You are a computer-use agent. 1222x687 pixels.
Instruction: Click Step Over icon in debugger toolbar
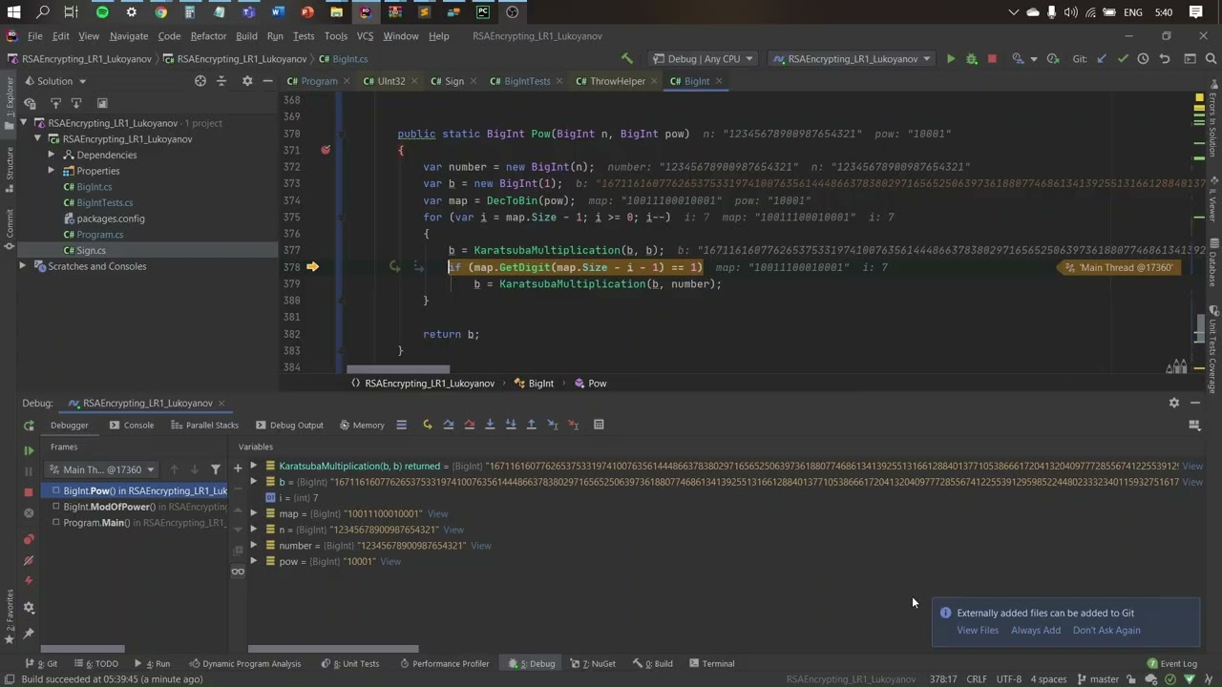coord(448,425)
